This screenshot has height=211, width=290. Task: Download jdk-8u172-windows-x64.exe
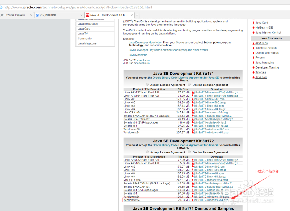point(211,200)
